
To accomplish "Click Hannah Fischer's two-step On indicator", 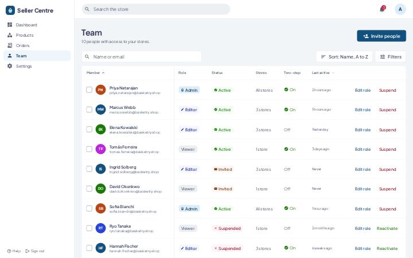I will pos(290,248).
